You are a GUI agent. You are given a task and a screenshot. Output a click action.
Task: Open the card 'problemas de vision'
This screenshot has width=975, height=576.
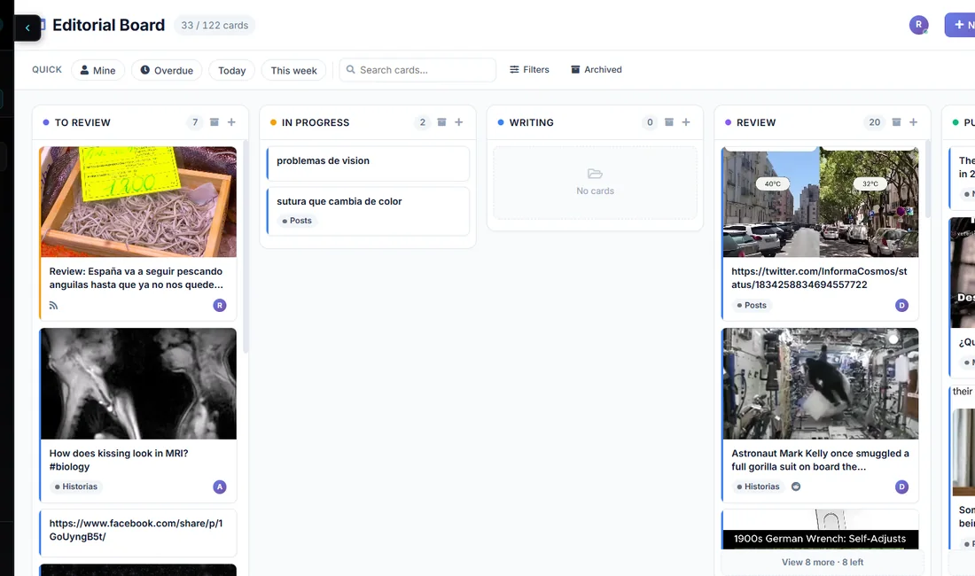368,163
